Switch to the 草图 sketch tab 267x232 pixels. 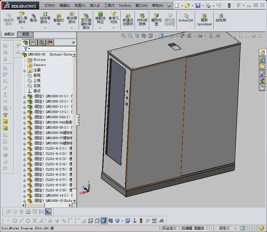point(26,34)
